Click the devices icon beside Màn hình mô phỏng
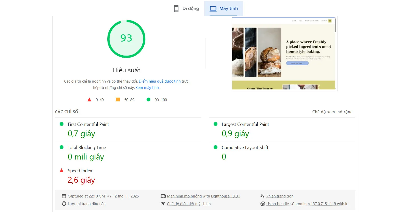Viewport: 416px width, 212px height. pos(163,196)
